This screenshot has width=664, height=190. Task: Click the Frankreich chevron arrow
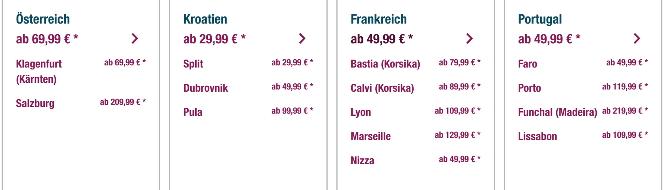pos(469,39)
